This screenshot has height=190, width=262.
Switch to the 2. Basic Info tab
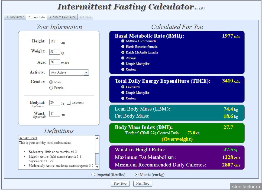(36, 17)
